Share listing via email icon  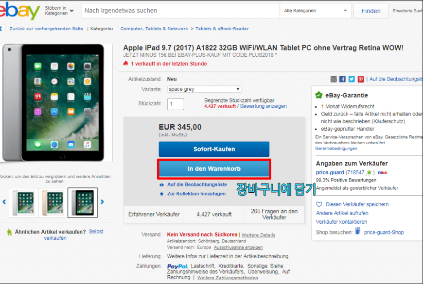pos(334,79)
